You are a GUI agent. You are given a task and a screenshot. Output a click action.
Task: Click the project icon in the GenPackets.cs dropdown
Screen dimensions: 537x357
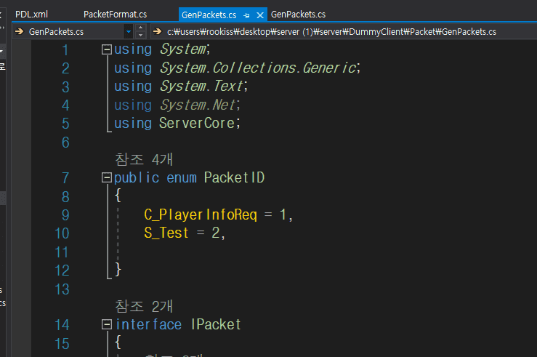pos(20,31)
